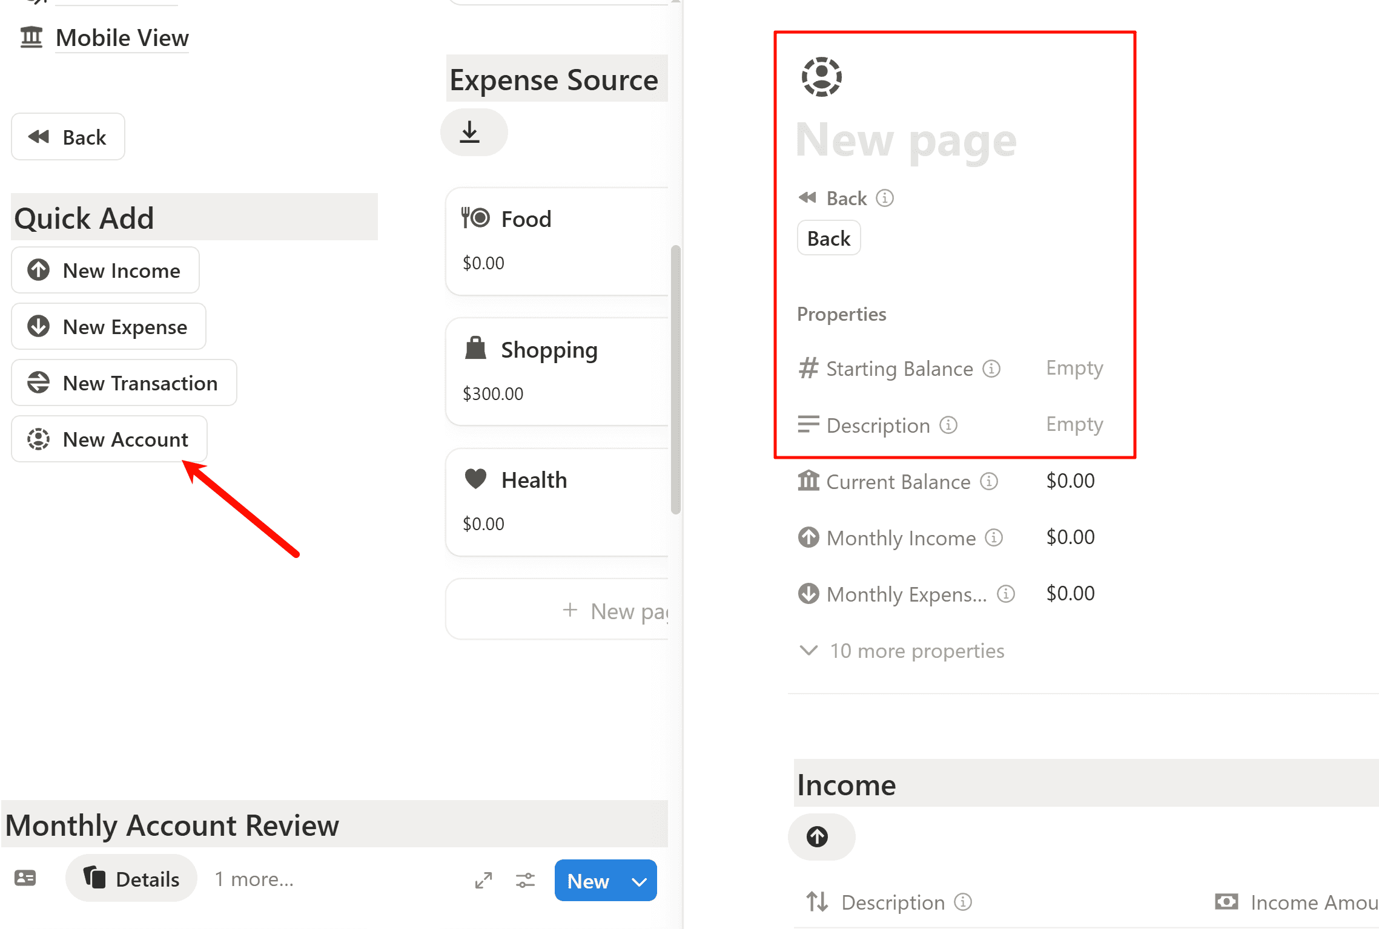Click info icon next to Monthly Income
Screen dimensions: 1379x929
(x=994, y=537)
